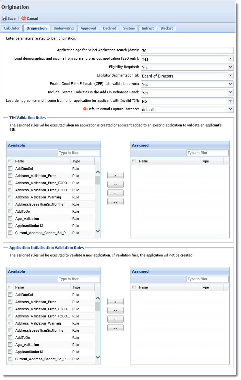Click move-all-right button in Application Initialization Rules
Image resolution: width=241 pixels, height=380 pixels.
click(115, 310)
